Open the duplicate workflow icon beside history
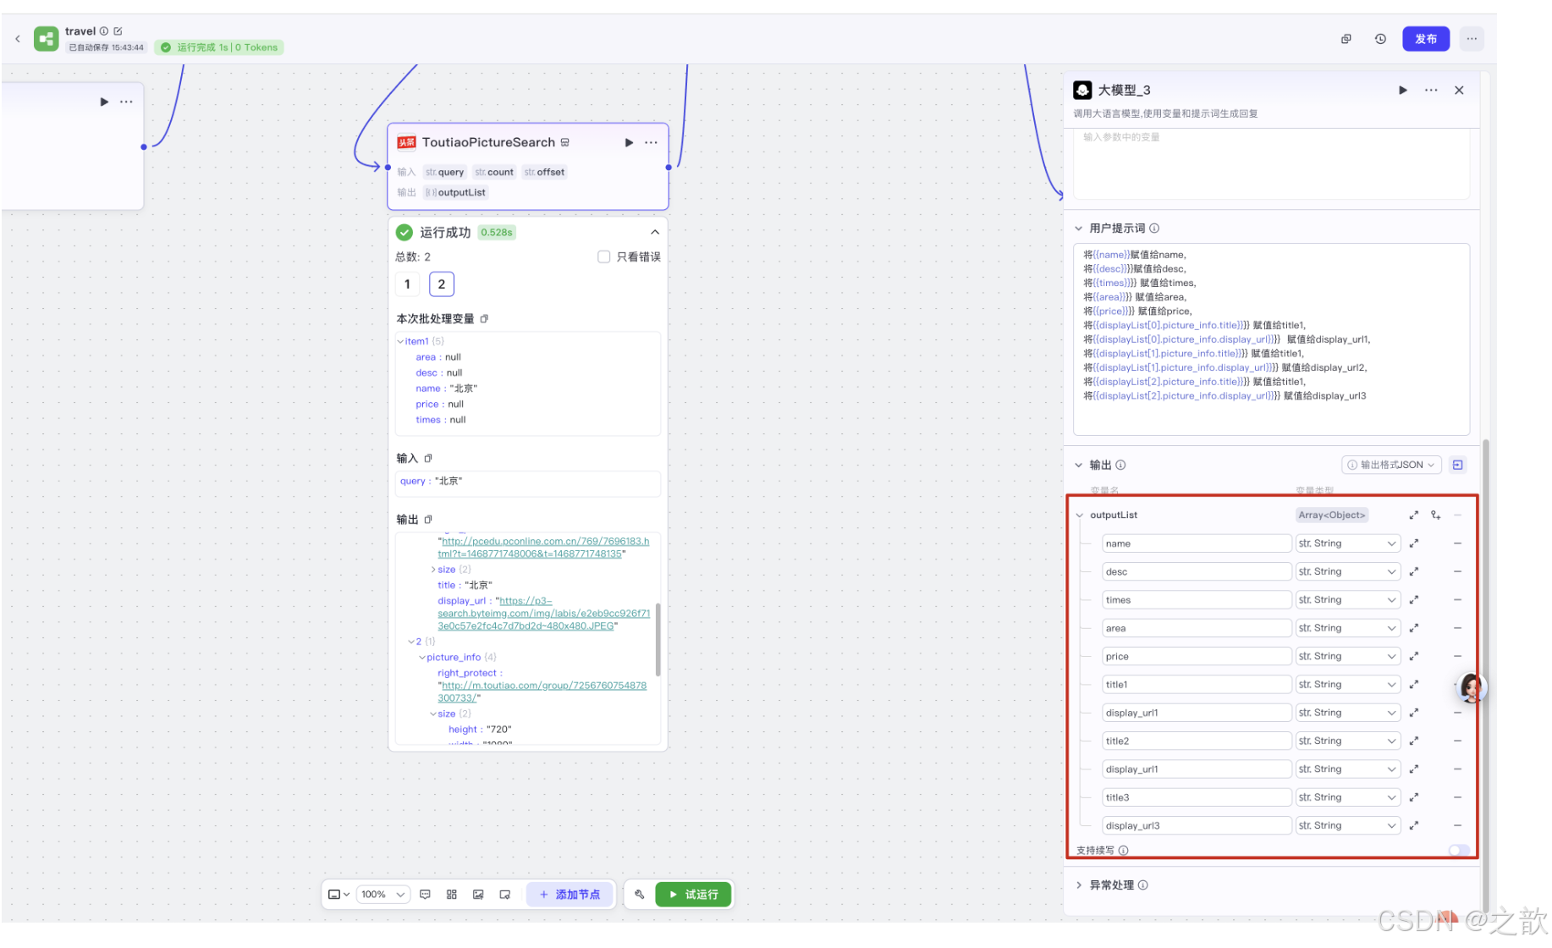 (x=1346, y=39)
